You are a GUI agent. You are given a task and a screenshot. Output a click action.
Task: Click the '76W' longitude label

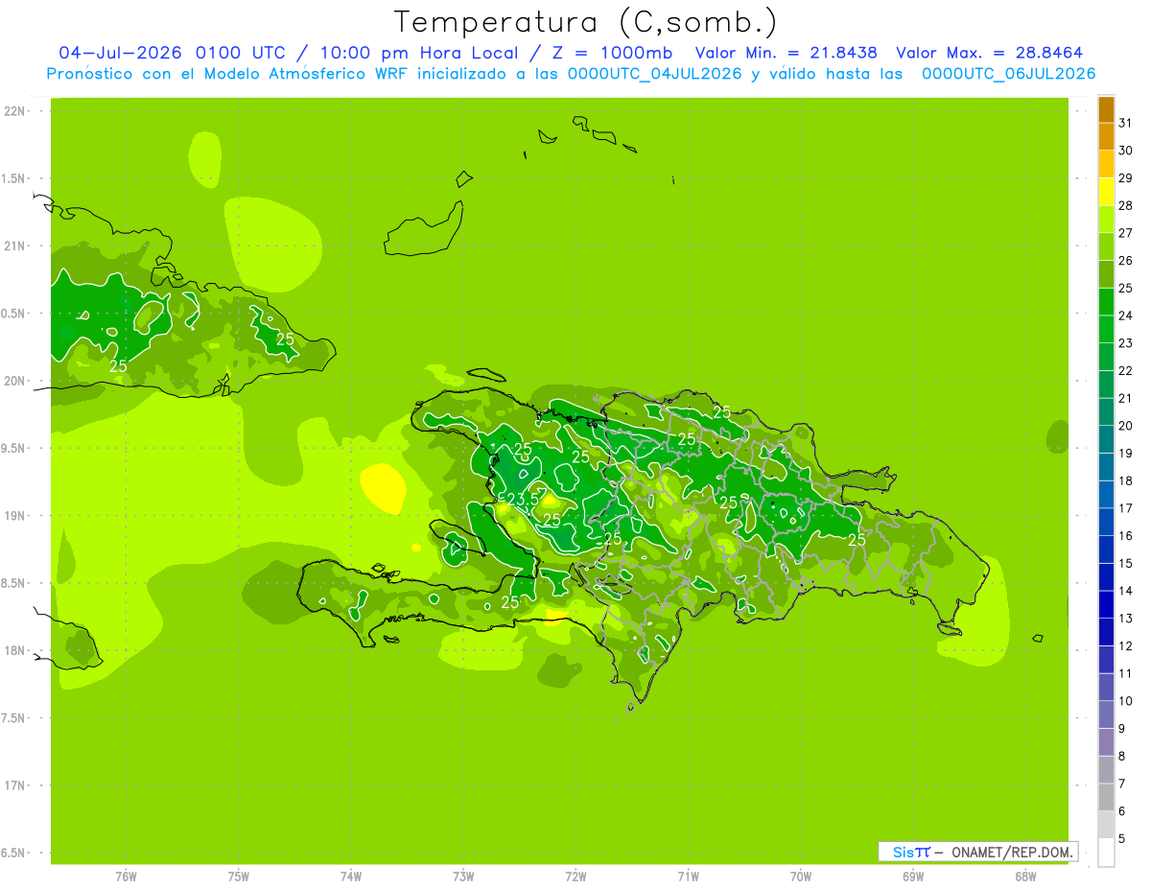[x=126, y=877]
